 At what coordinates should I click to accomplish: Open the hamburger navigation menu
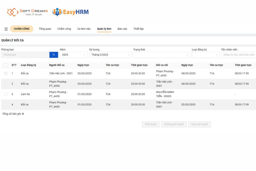click(x=6, y=29)
